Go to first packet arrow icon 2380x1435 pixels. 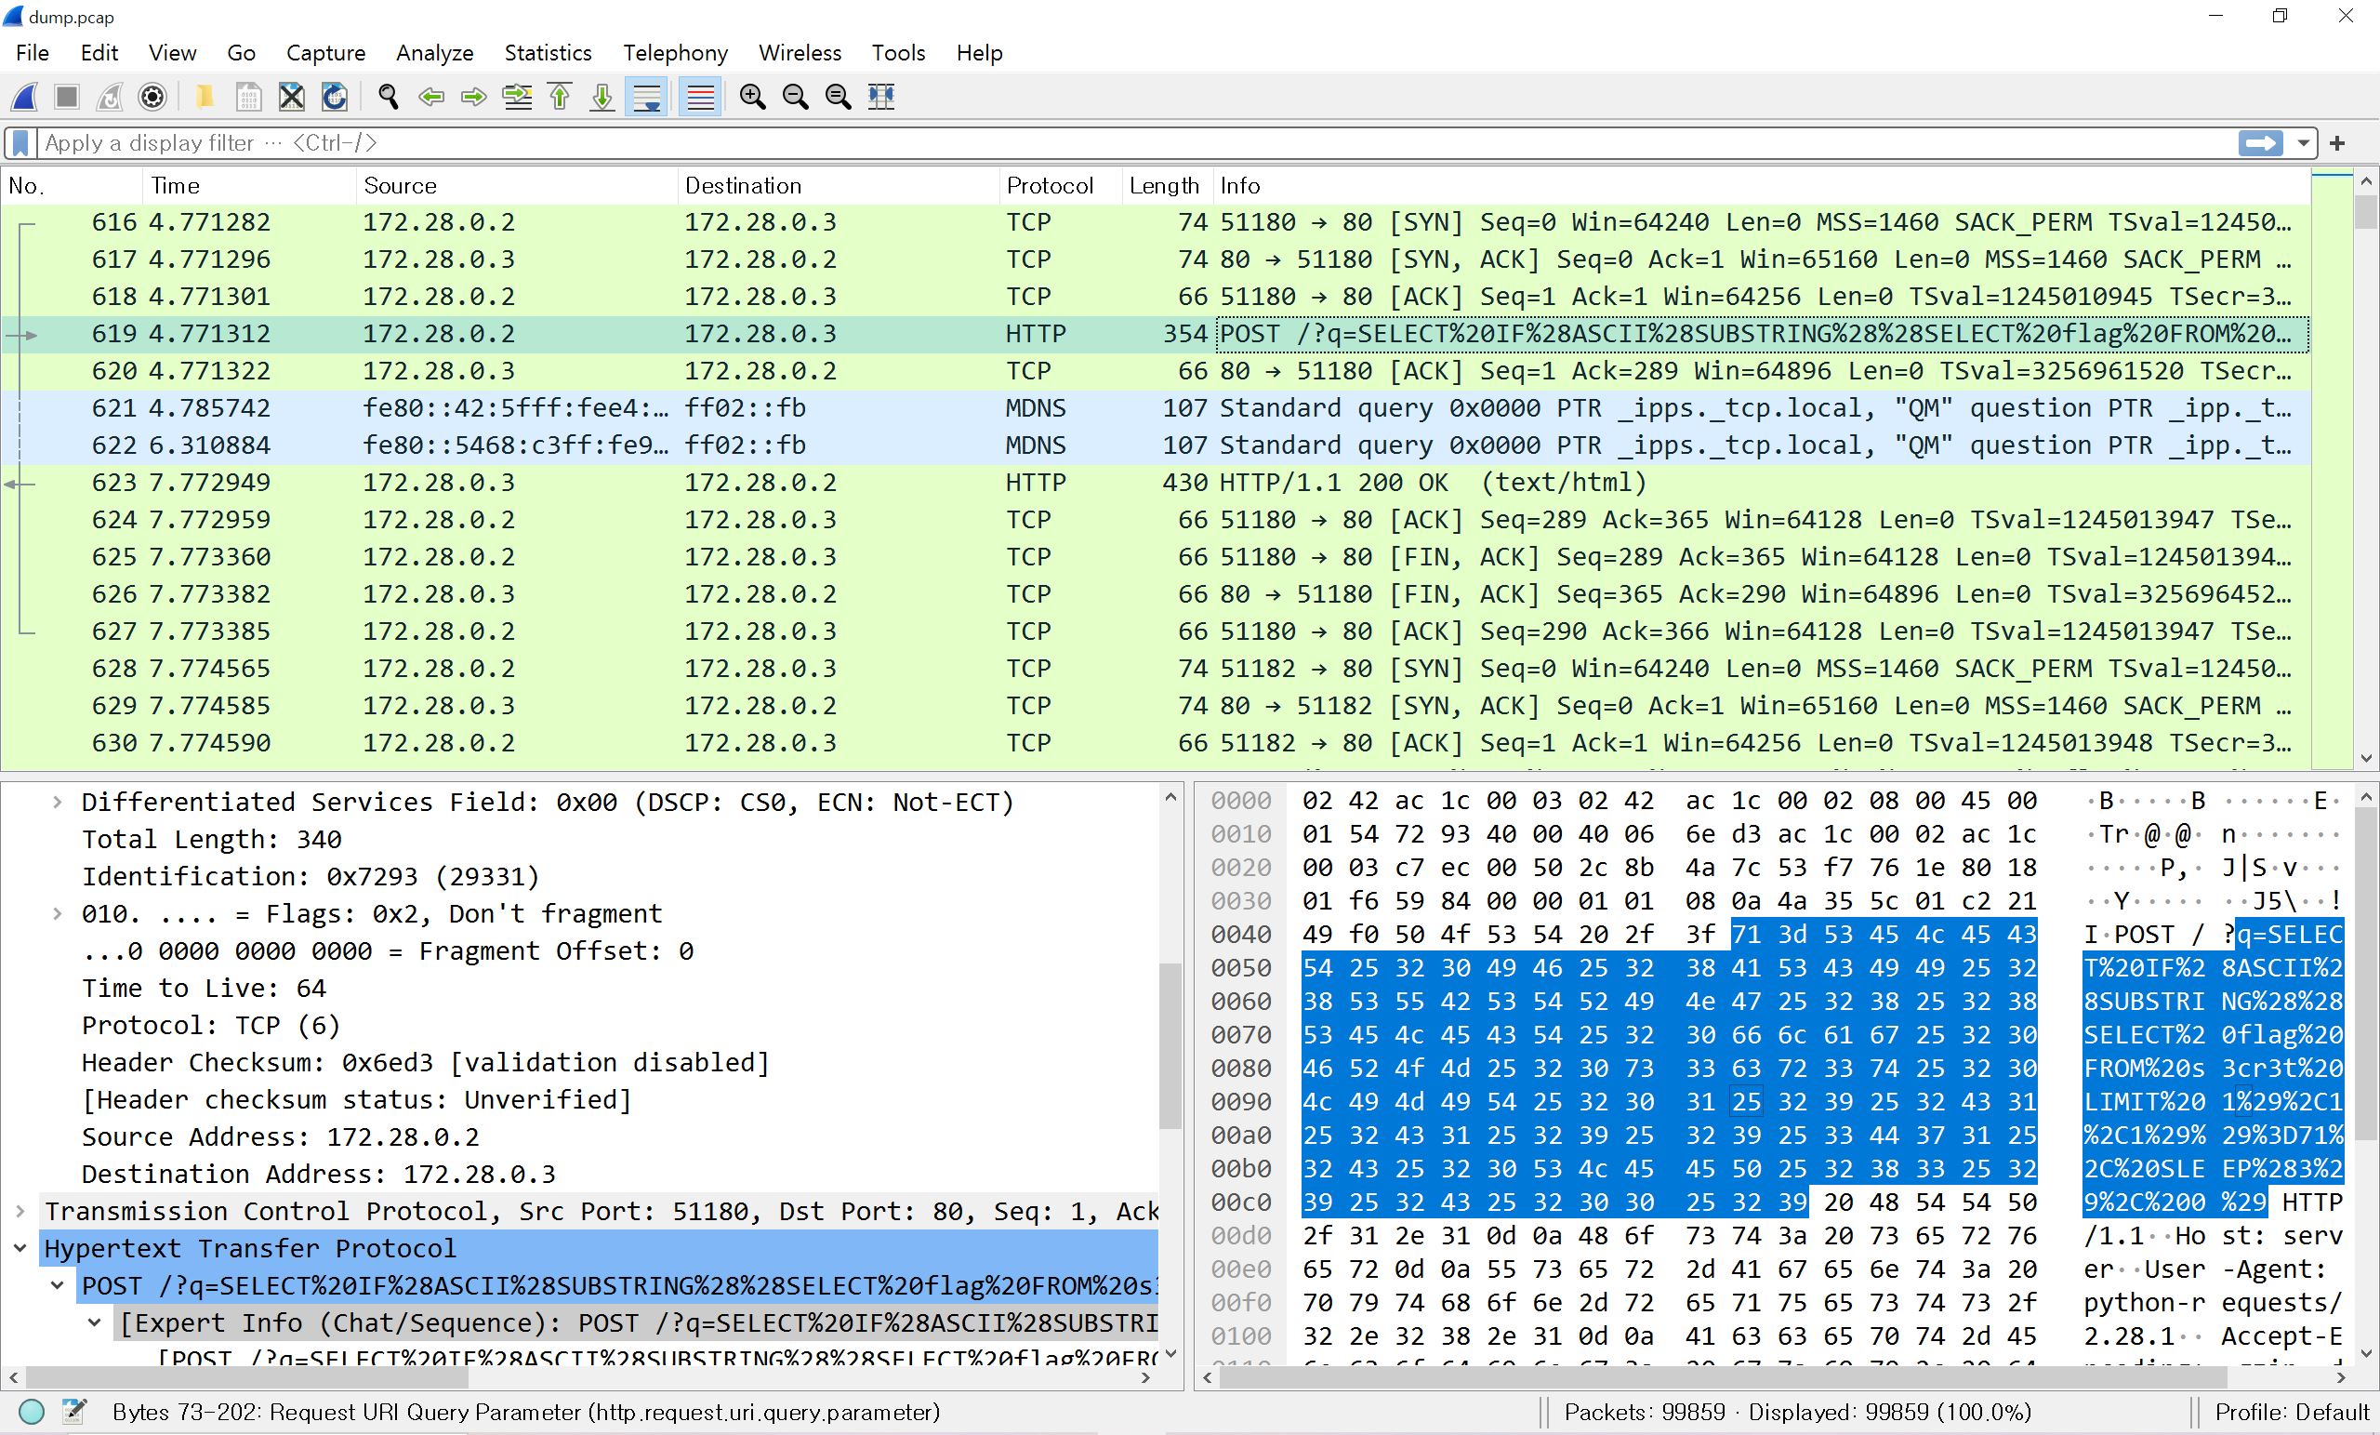[561, 97]
